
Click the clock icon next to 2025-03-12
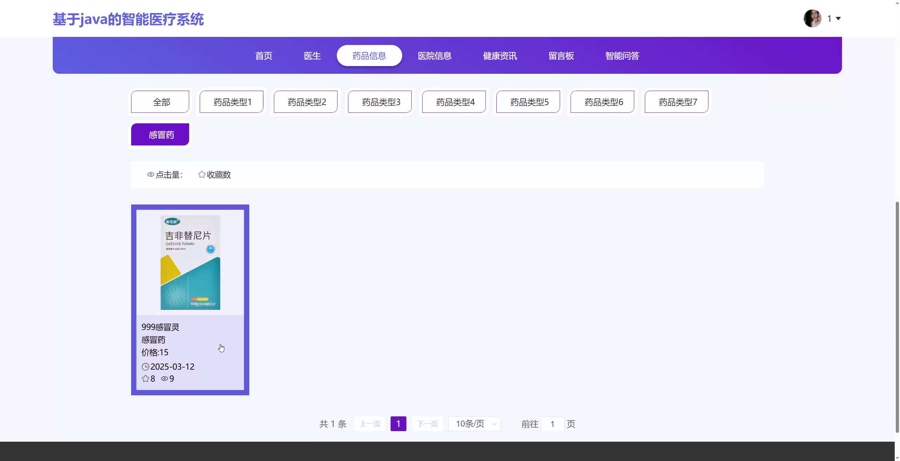tap(146, 367)
